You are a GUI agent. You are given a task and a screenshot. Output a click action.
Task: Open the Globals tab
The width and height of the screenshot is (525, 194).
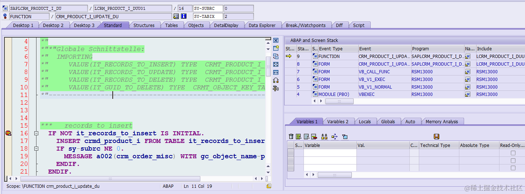coord(388,121)
